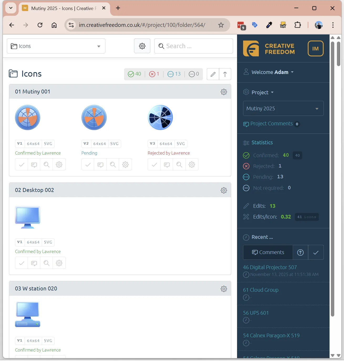Expand the Welcome Adam user menu

(x=268, y=72)
